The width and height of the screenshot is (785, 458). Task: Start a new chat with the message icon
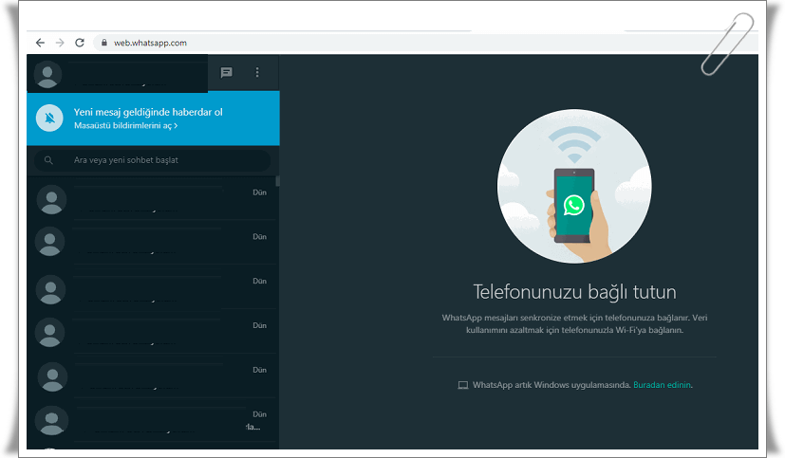tap(226, 72)
